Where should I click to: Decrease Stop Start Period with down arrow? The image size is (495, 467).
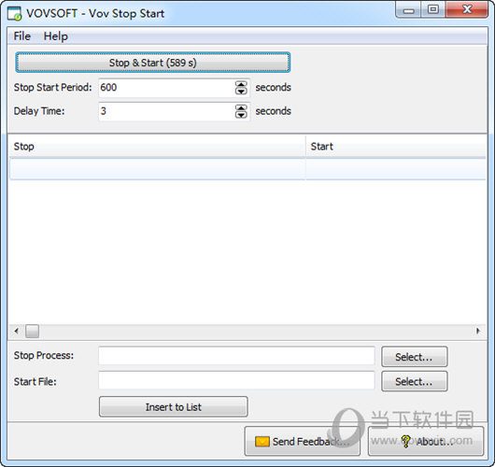(x=241, y=92)
